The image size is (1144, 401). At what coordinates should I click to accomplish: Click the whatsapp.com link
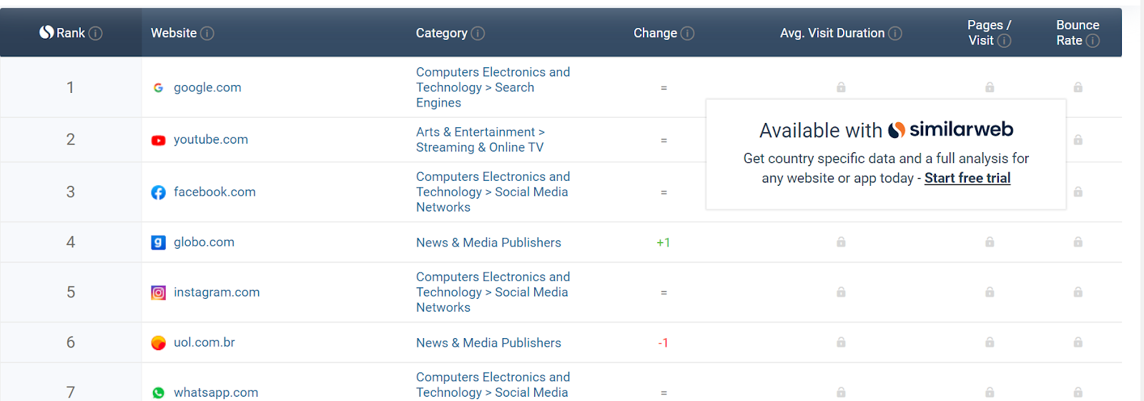tap(216, 392)
